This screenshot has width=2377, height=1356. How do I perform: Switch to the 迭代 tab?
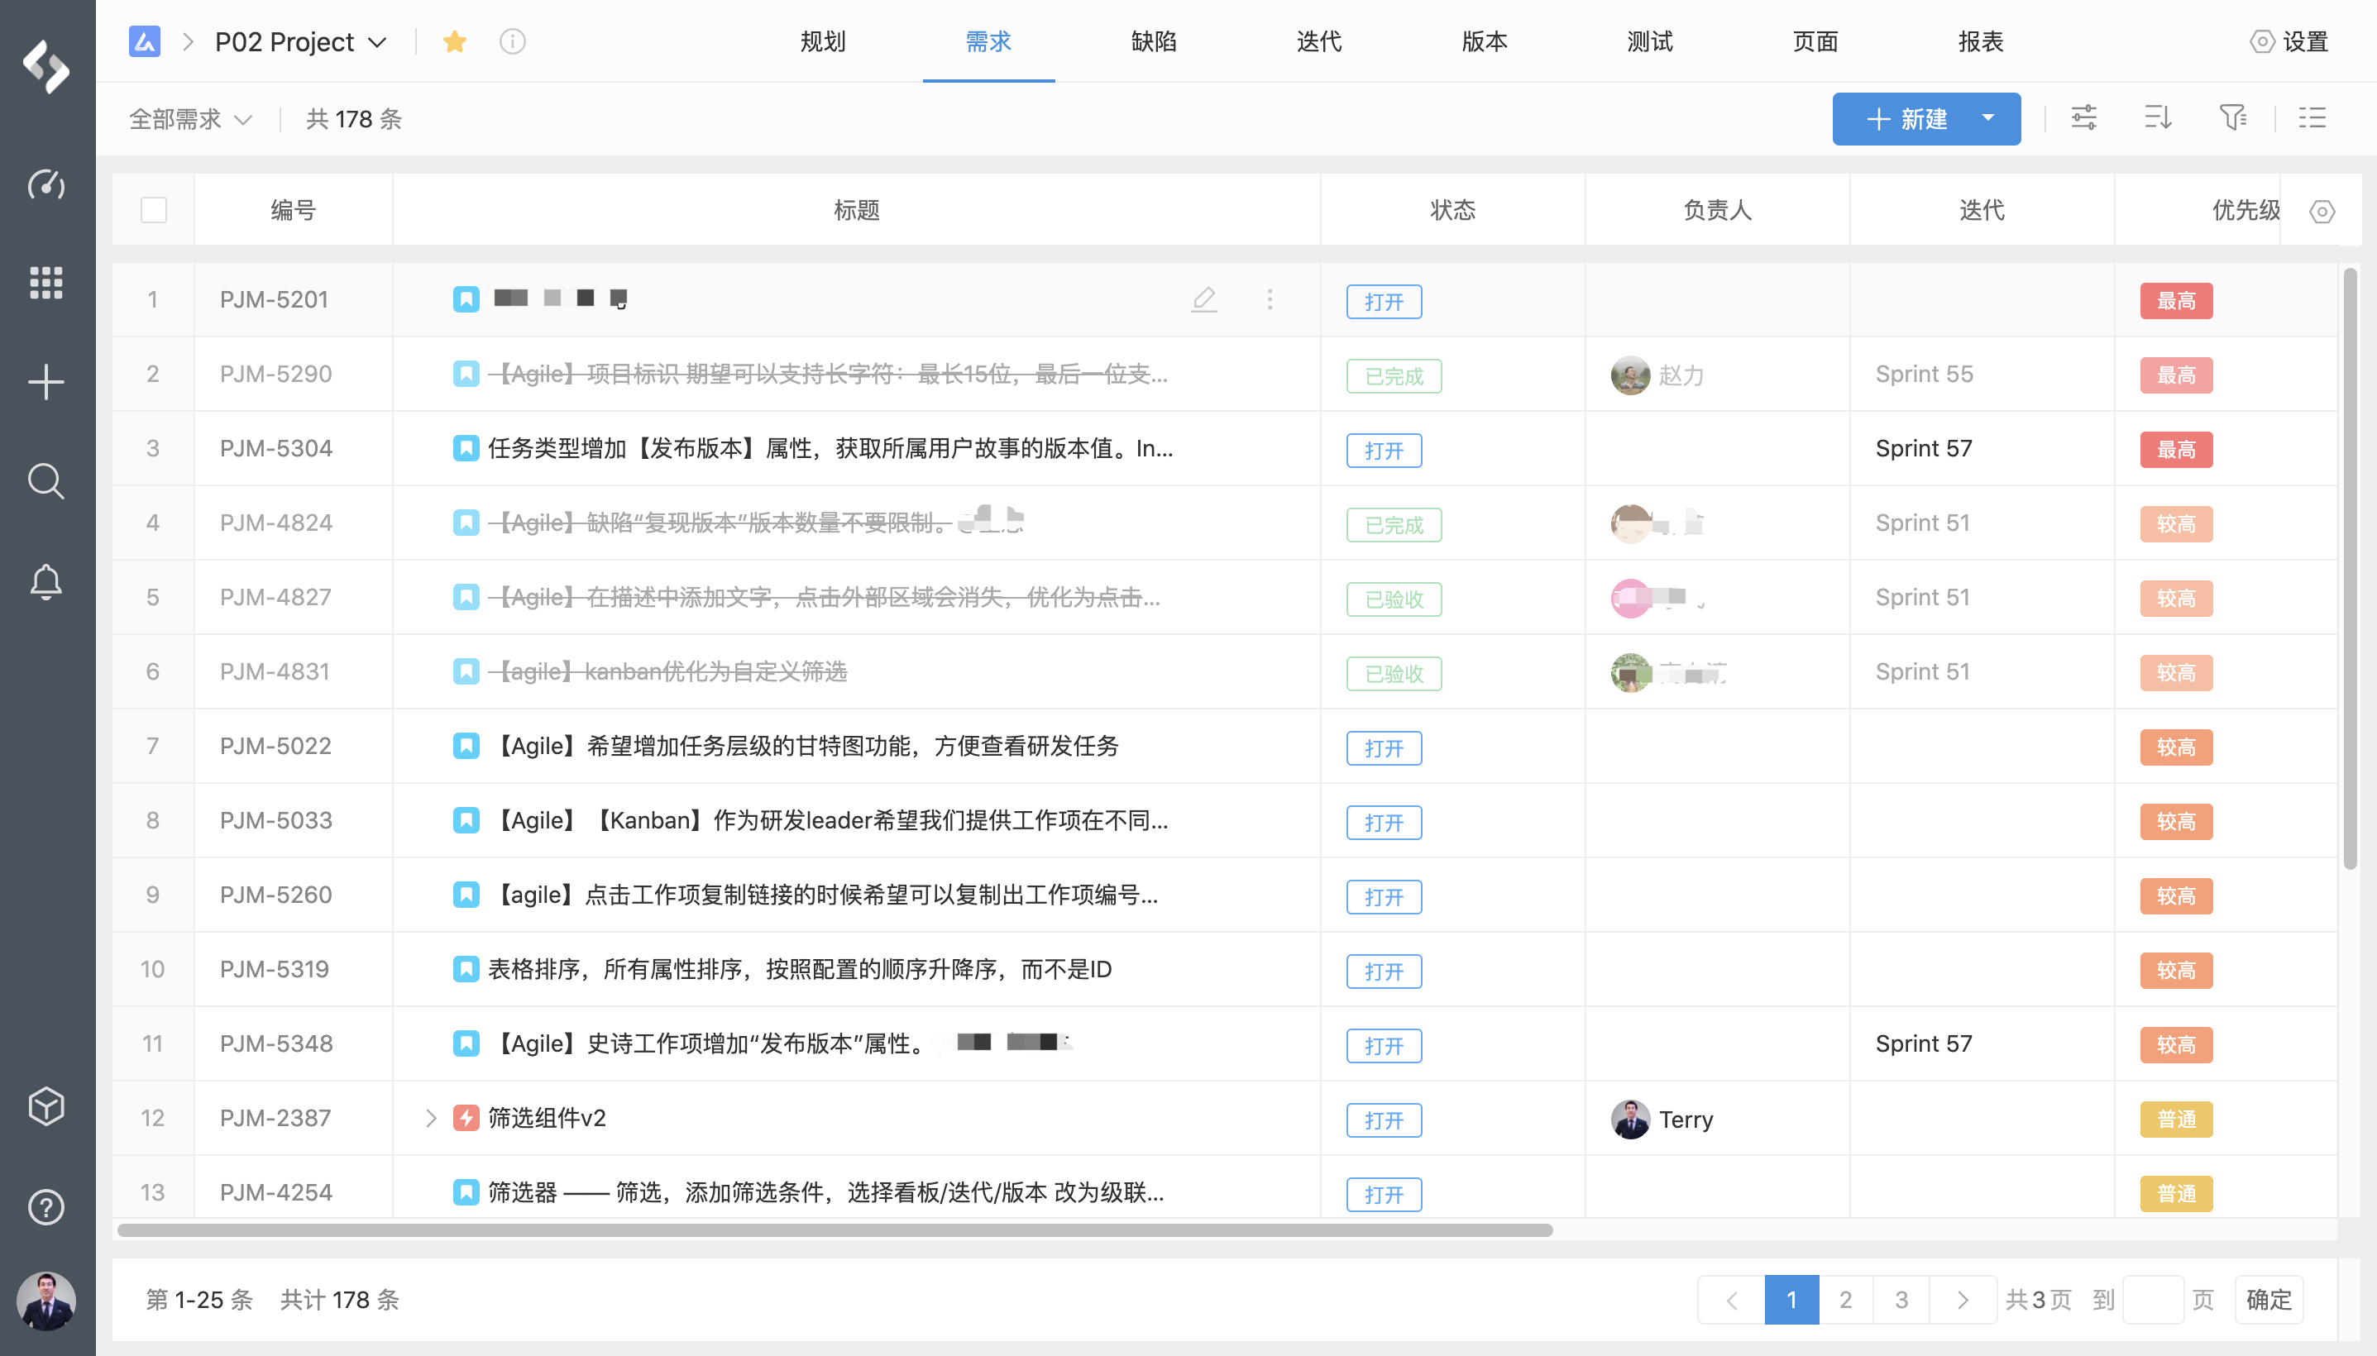pos(1318,42)
